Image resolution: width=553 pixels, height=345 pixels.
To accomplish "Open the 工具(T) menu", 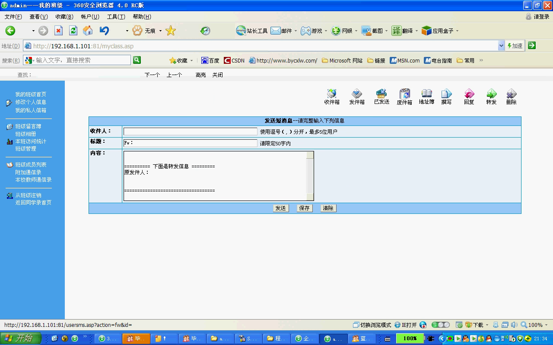I will click(116, 17).
